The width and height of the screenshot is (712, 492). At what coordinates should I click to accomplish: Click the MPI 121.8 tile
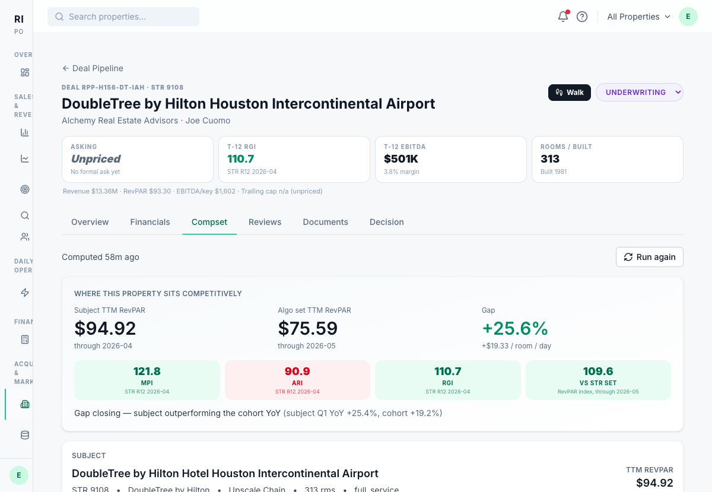click(147, 380)
